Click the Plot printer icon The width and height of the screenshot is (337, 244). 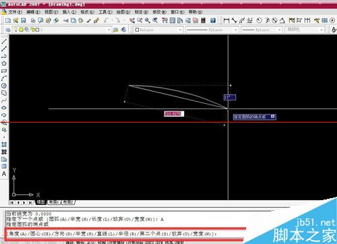[33, 21]
